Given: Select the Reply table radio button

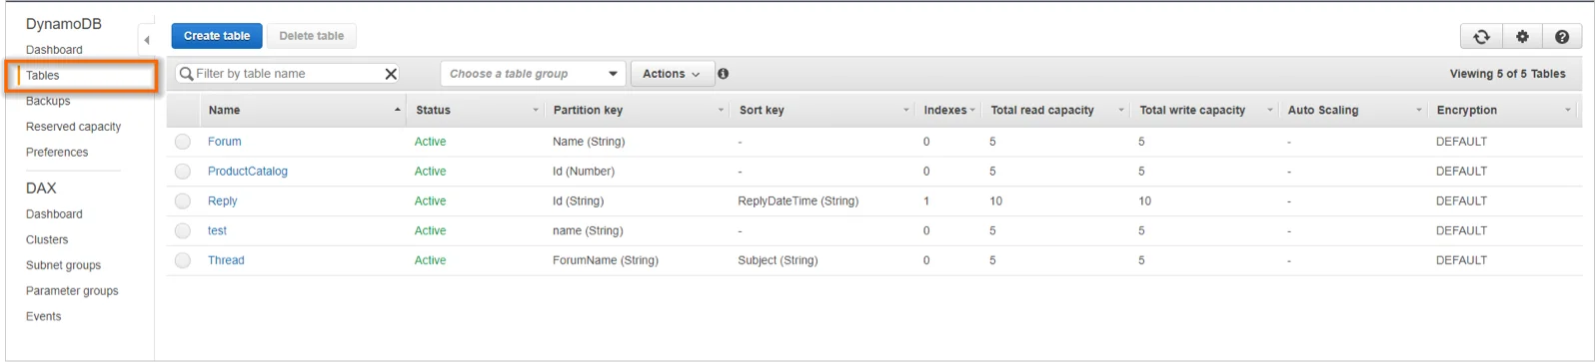Looking at the screenshot, I should (183, 201).
